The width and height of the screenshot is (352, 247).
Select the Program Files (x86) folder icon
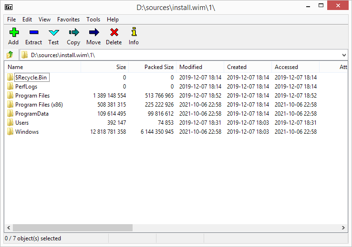(10, 104)
